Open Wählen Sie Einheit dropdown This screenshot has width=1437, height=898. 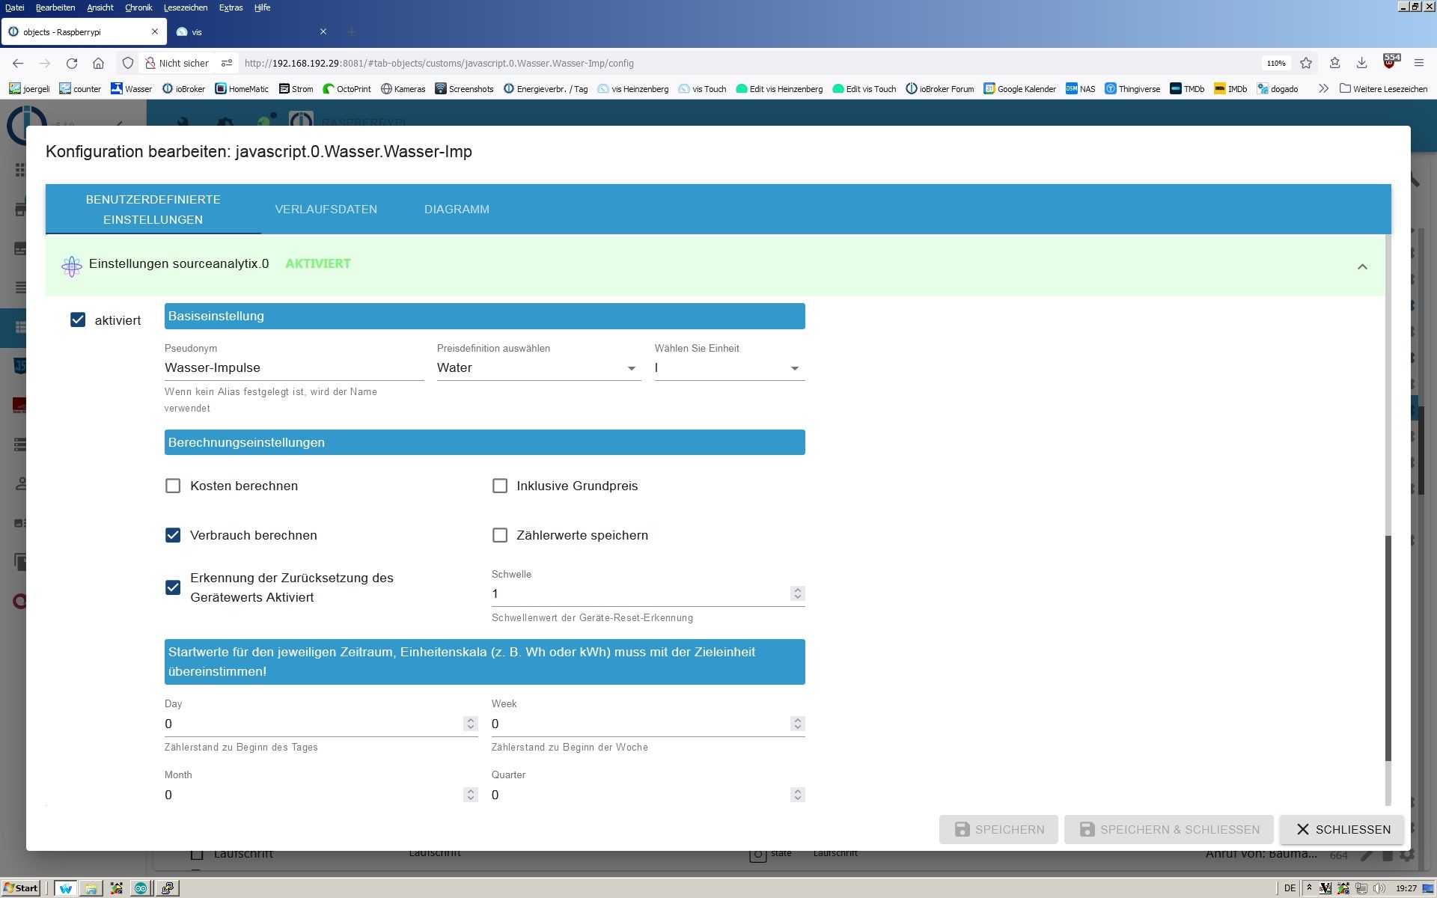click(x=729, y=368)
